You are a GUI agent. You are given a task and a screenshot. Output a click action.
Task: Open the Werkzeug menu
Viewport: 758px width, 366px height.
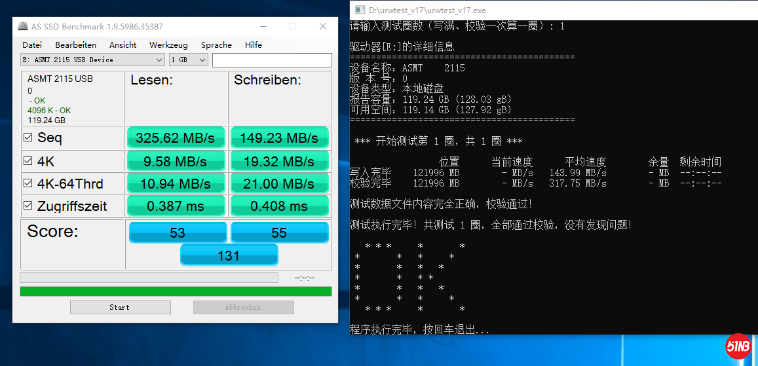(168, 45)
